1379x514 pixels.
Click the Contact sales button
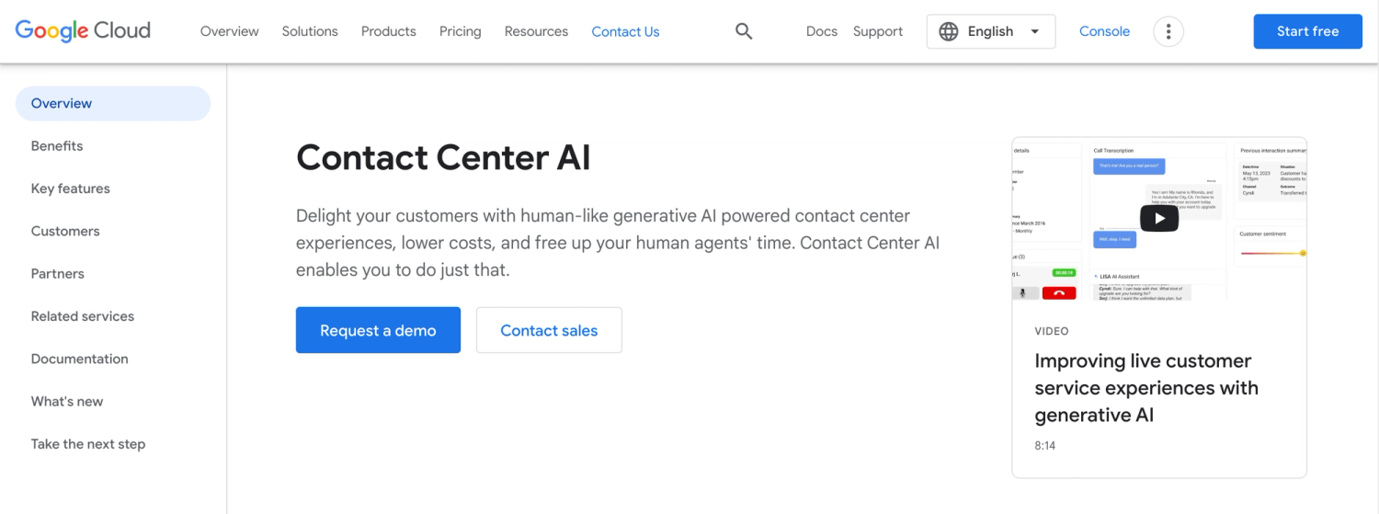549,330
